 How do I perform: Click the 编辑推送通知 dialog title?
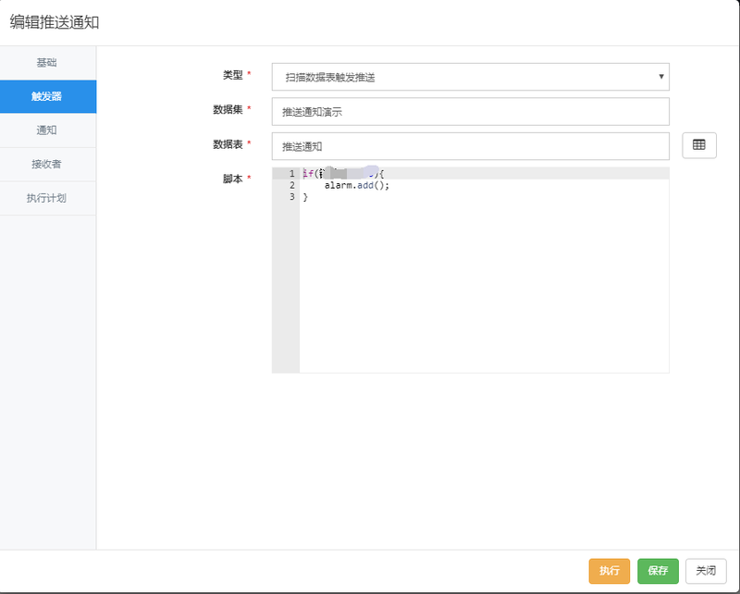(55, 22)
